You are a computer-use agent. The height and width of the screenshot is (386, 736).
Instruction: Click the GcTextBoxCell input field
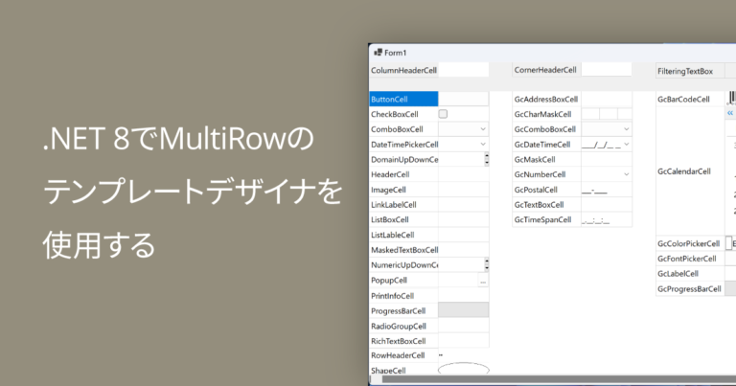[x=607, y=204]
